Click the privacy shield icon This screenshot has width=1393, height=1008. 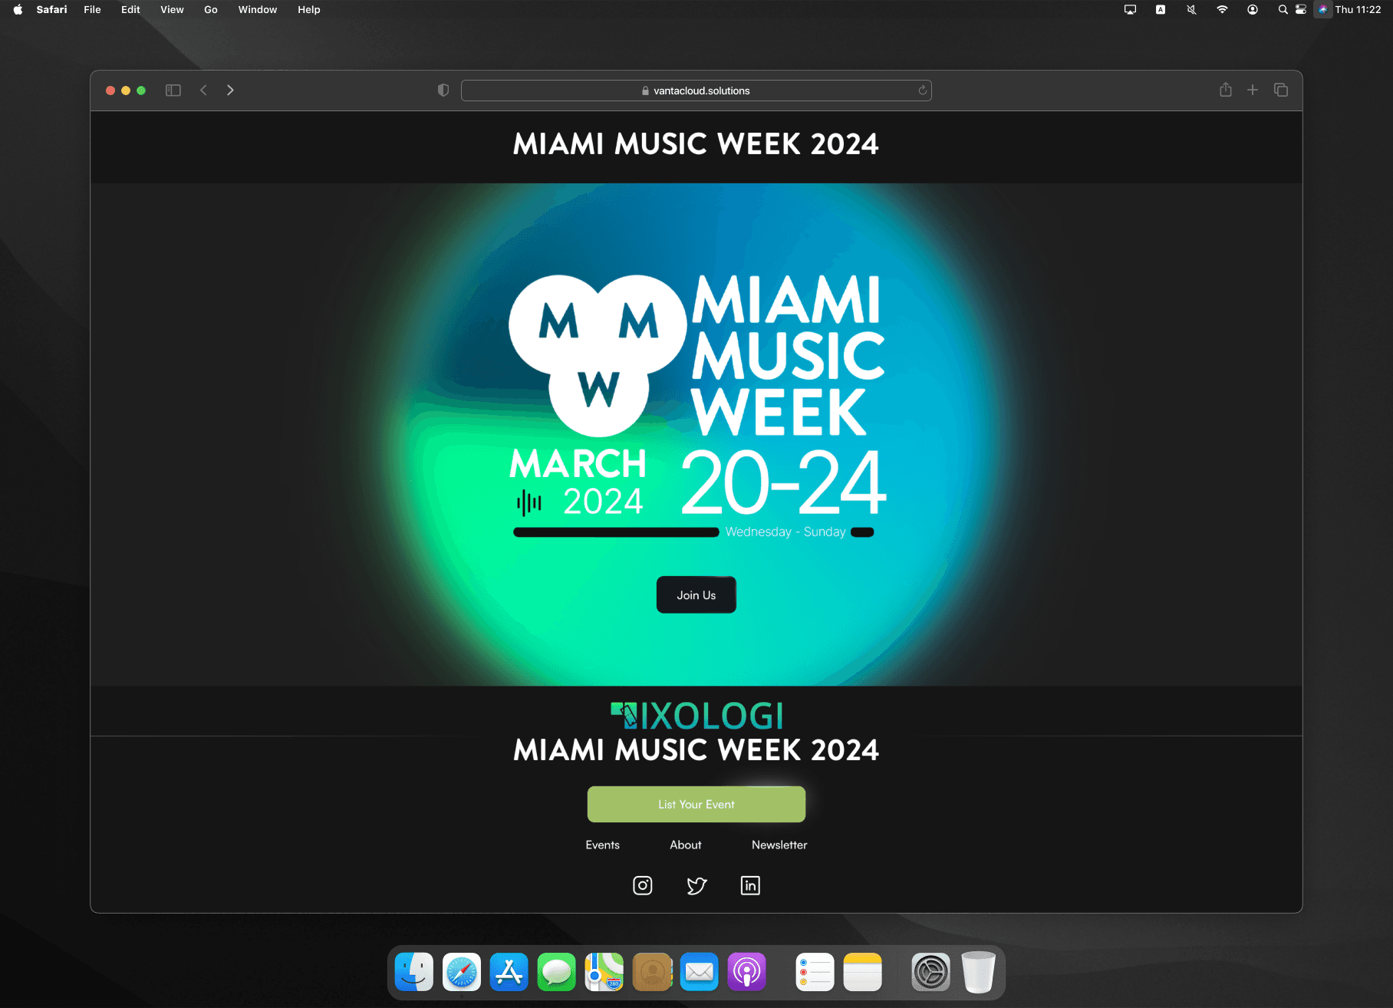443,91
